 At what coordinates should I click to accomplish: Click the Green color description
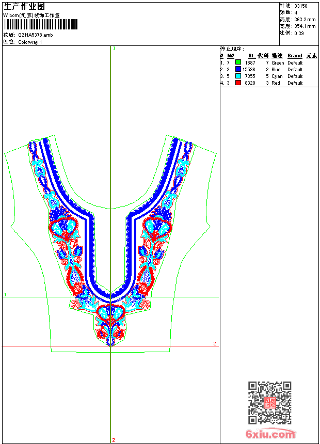[x=278, y=63]
